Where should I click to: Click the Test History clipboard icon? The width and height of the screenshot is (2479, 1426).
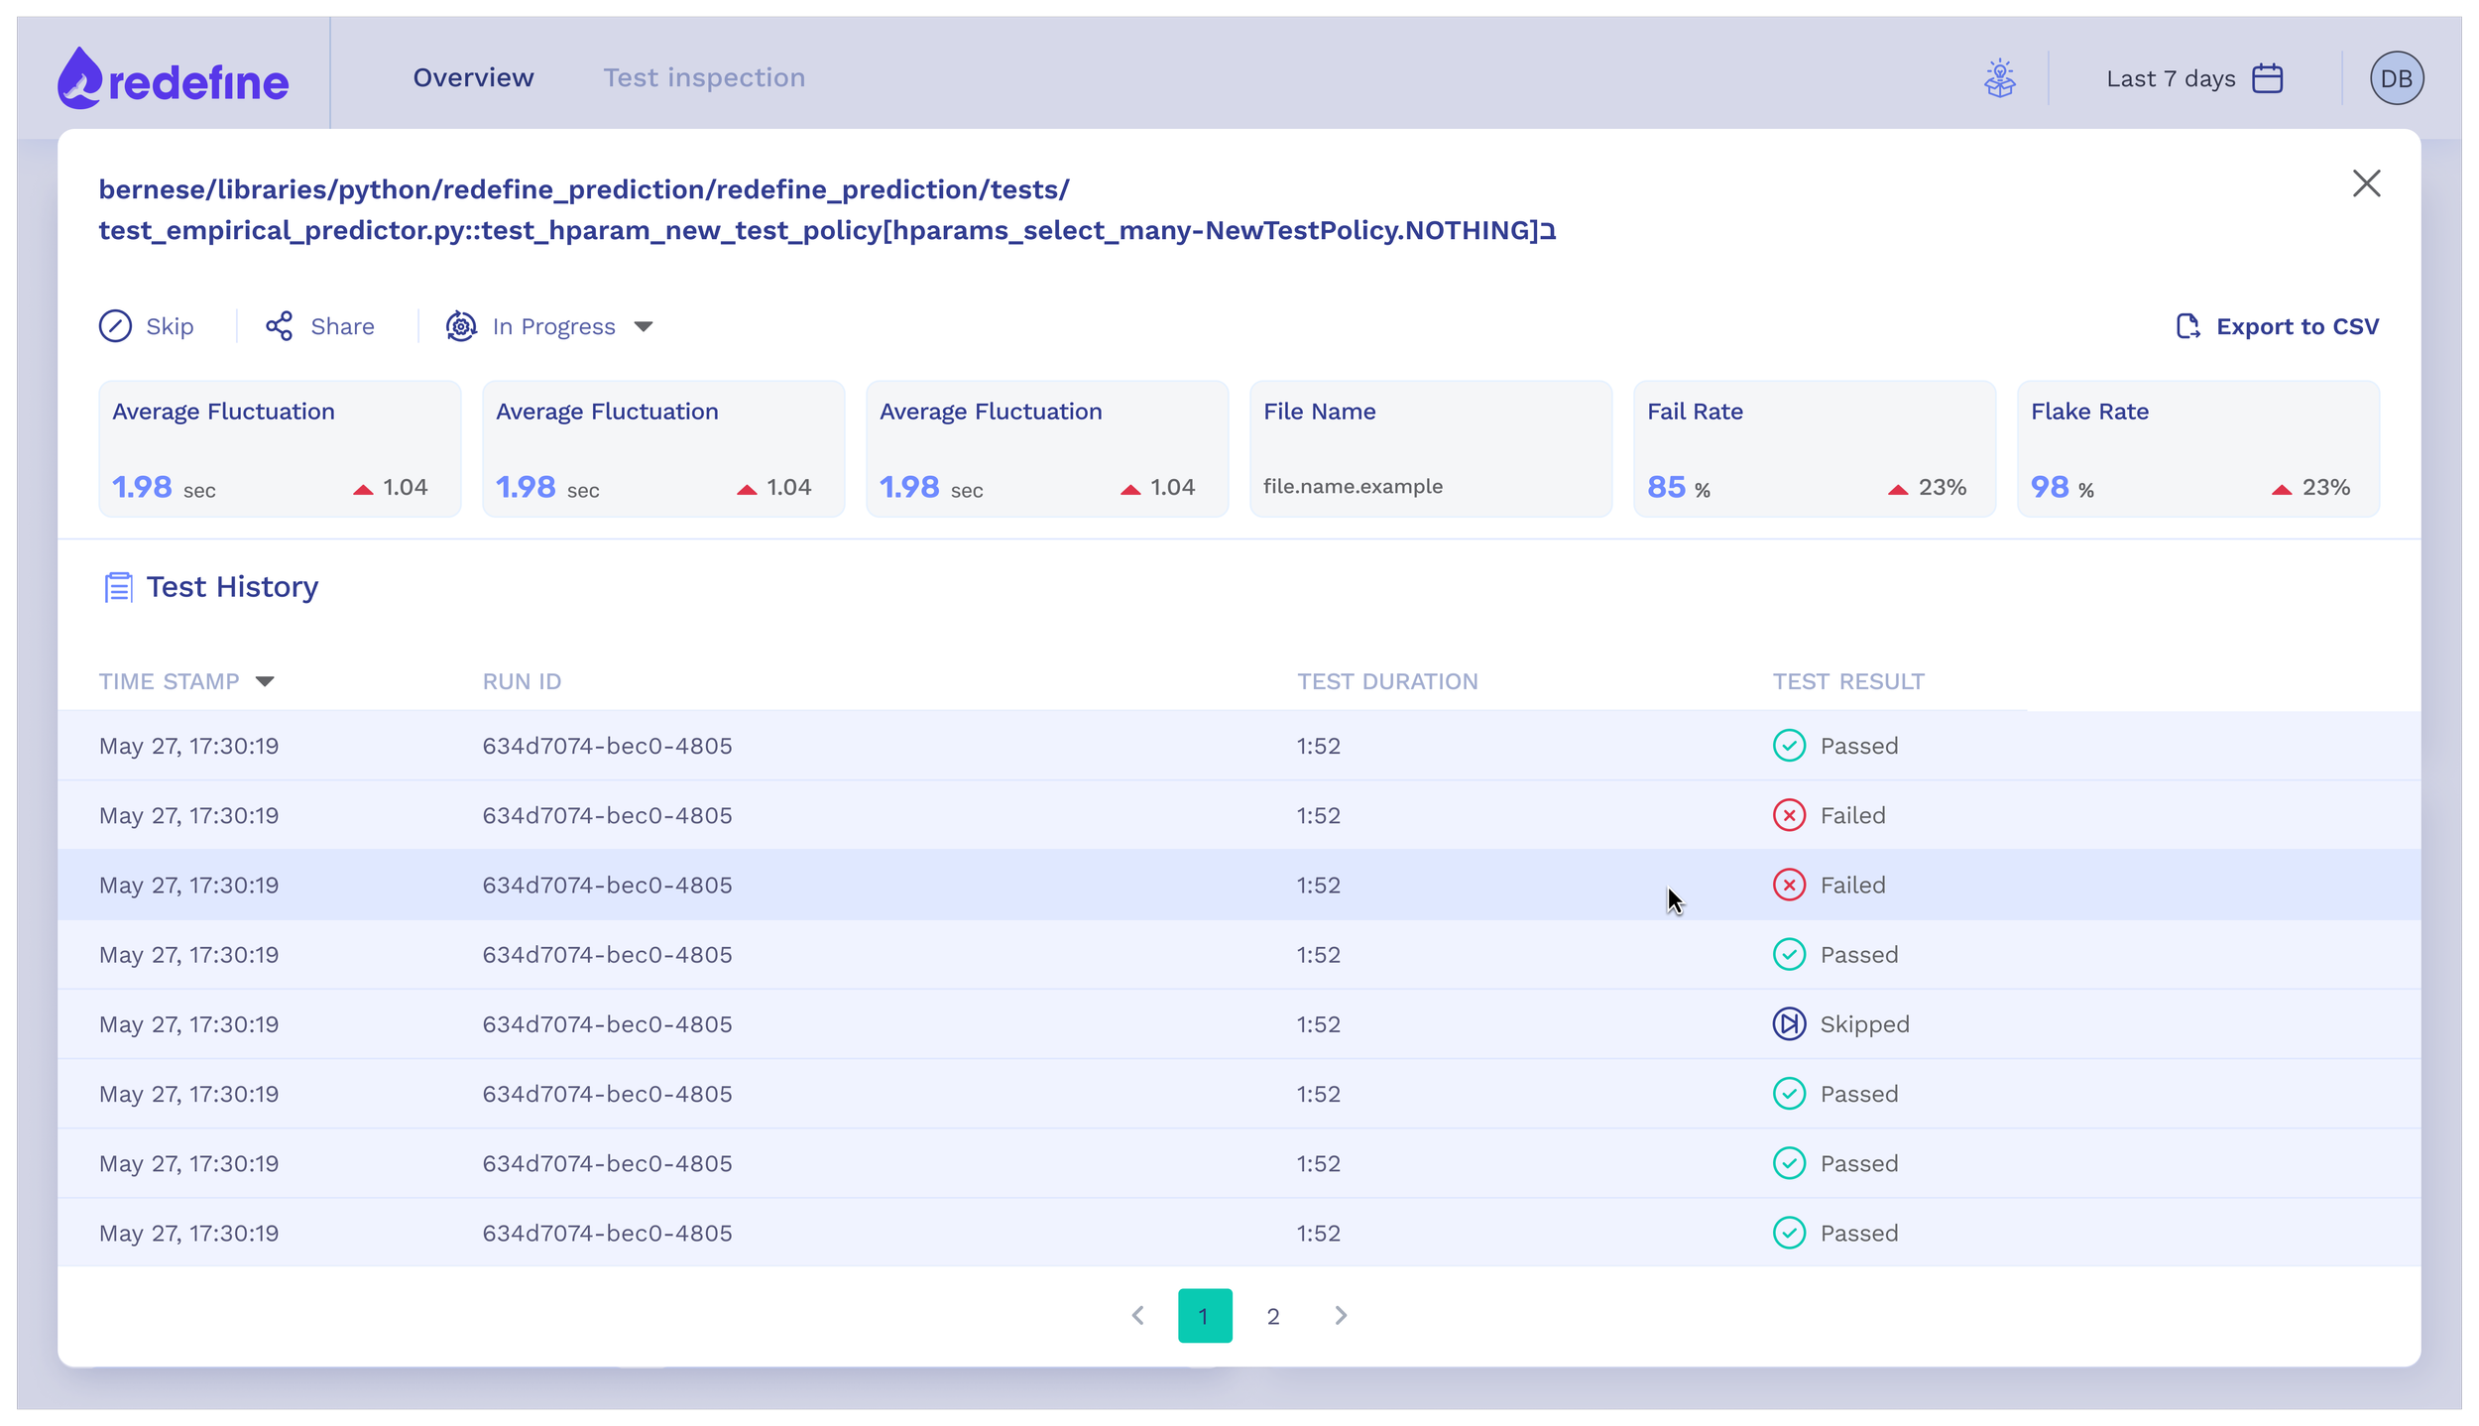[118, 587]
